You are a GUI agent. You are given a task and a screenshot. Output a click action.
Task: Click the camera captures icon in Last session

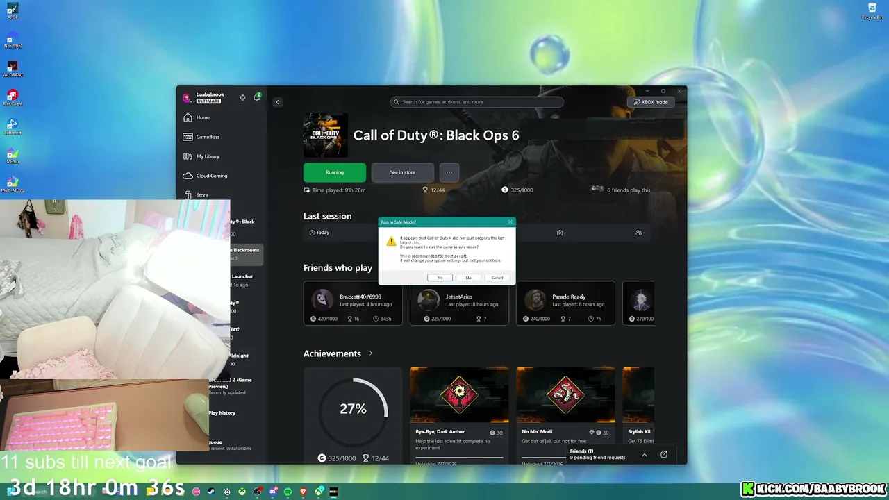click(x=560, y=233)
